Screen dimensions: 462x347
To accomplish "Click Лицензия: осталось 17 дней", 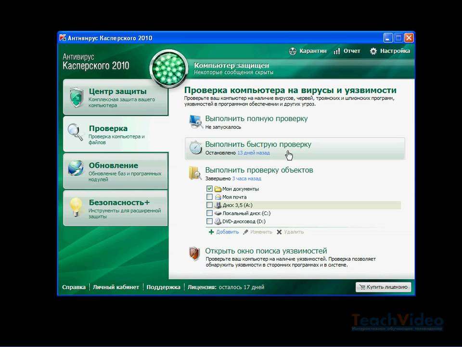I will click(x=226, y=287).
